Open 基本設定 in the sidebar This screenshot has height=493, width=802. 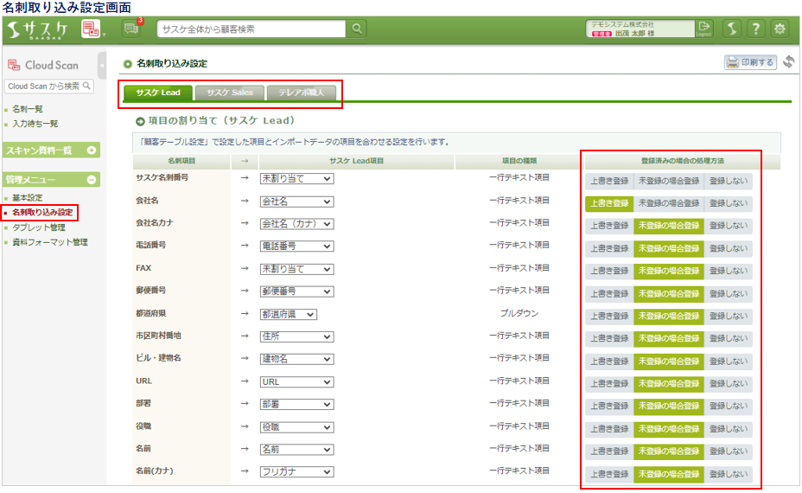click(28, 197)
